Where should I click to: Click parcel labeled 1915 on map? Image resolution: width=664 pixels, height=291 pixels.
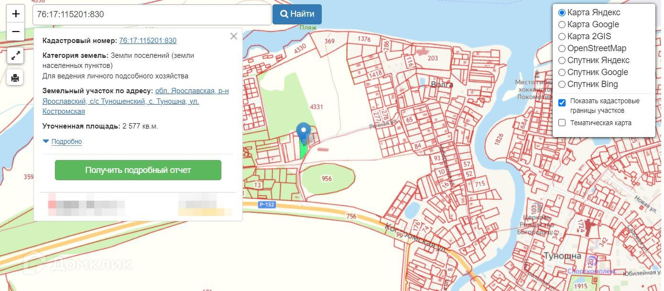point(580,286)
